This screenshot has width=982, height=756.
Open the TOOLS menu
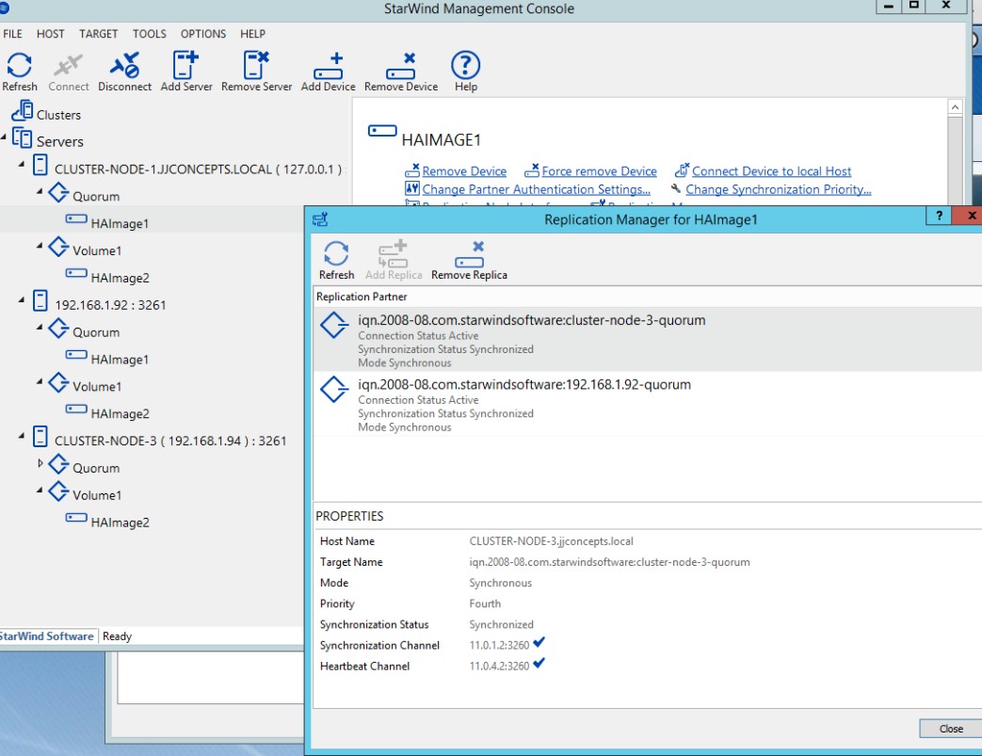click(x=149, y=34)
